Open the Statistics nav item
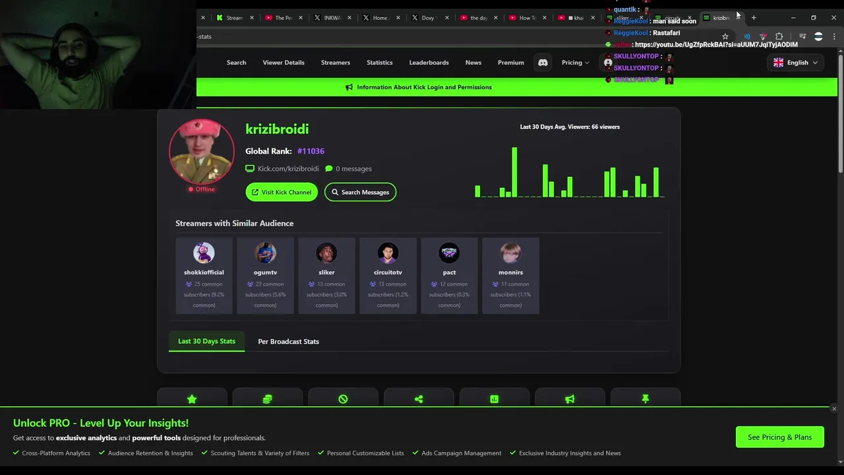This screenshot has height=475, width=844. 380,63
